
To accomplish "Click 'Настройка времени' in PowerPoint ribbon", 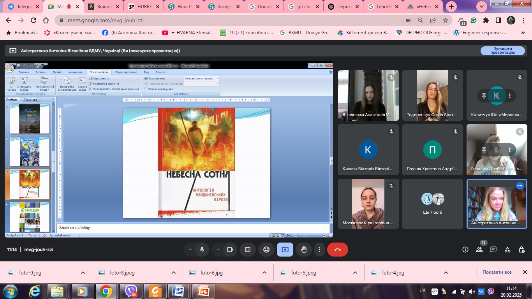I will coord(104,84).
